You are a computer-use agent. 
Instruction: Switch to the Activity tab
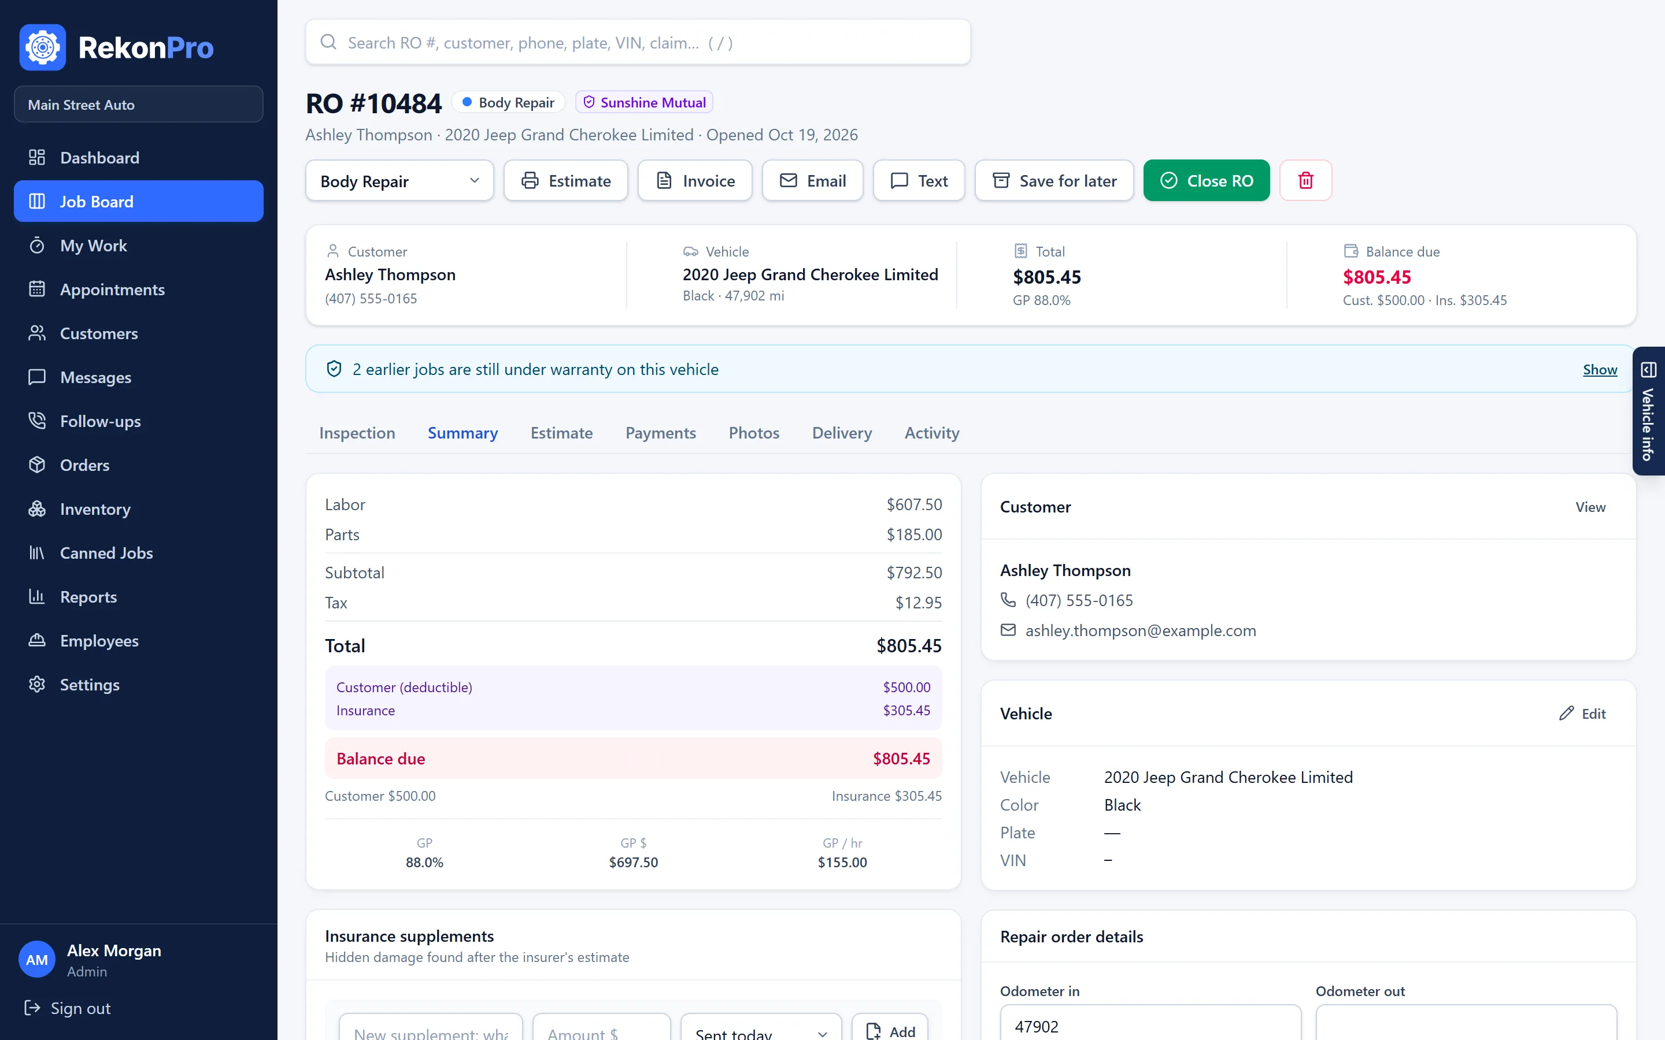pos(931,433)
